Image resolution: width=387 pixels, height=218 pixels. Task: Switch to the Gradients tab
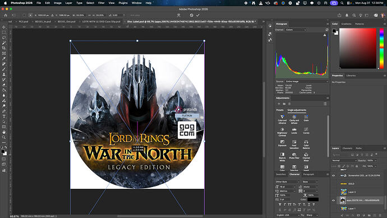(346, 24)
